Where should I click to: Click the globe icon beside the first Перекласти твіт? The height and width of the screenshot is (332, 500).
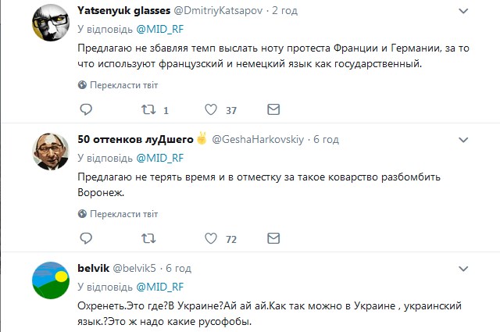point(83,84)
